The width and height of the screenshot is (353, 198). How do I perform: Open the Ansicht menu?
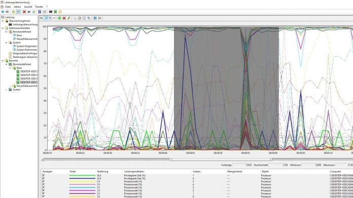28,7
